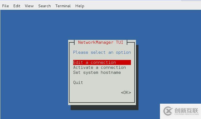Choose 'Activate a connection' in the list
This screenshot has height=119, width=201.
(99, 67)
